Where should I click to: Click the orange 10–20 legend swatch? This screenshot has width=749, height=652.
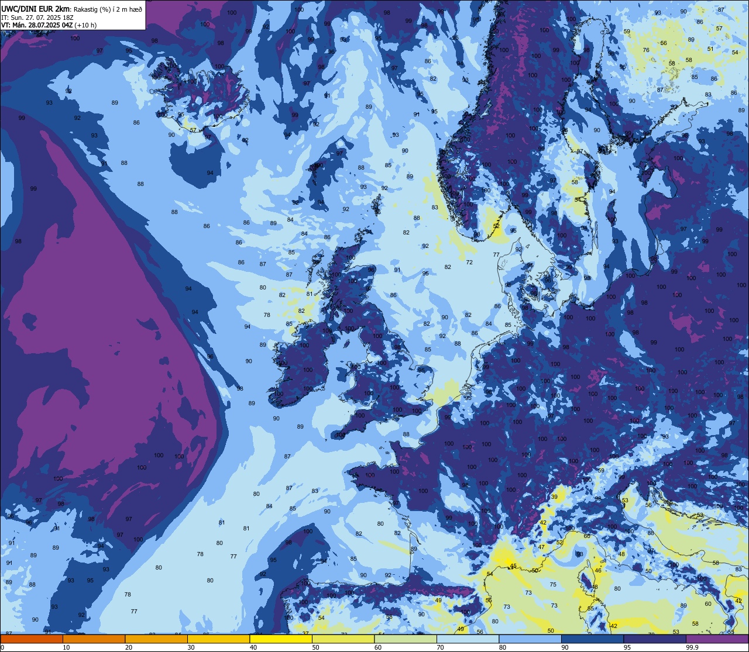coord(94,639)
